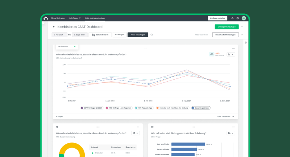Open the dashboard's three-dot options menu
The width and height of the screenshot is (290, 157).
pyautogui.click(x=242, y=27)
